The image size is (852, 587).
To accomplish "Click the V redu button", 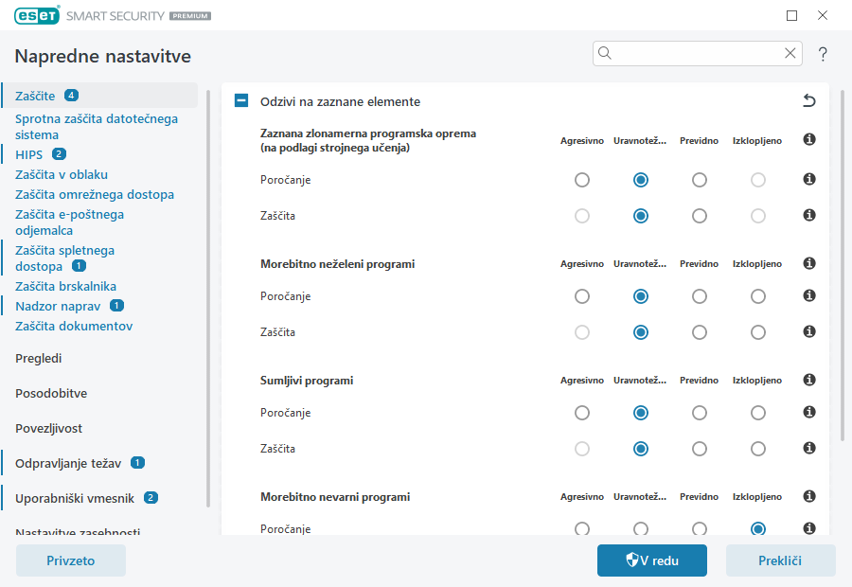I will [651, 560].
